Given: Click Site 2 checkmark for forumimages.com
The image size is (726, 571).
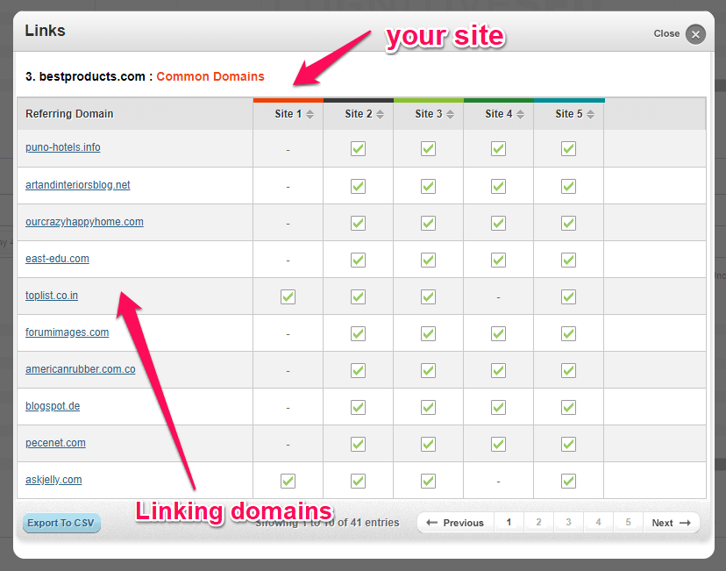Looking at the screenshot, I should 358,334.
